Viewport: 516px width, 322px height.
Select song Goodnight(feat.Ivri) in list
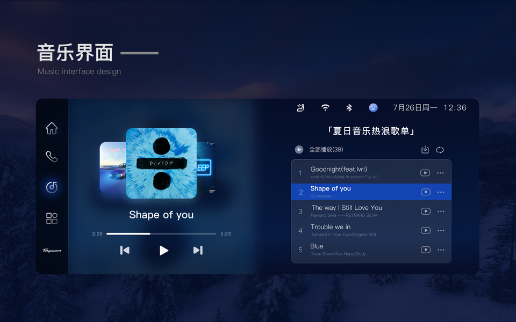click(371, 172)
